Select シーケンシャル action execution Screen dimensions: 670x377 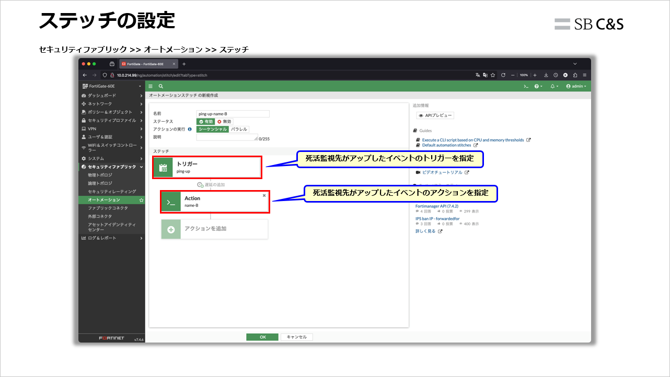point(213,129)
